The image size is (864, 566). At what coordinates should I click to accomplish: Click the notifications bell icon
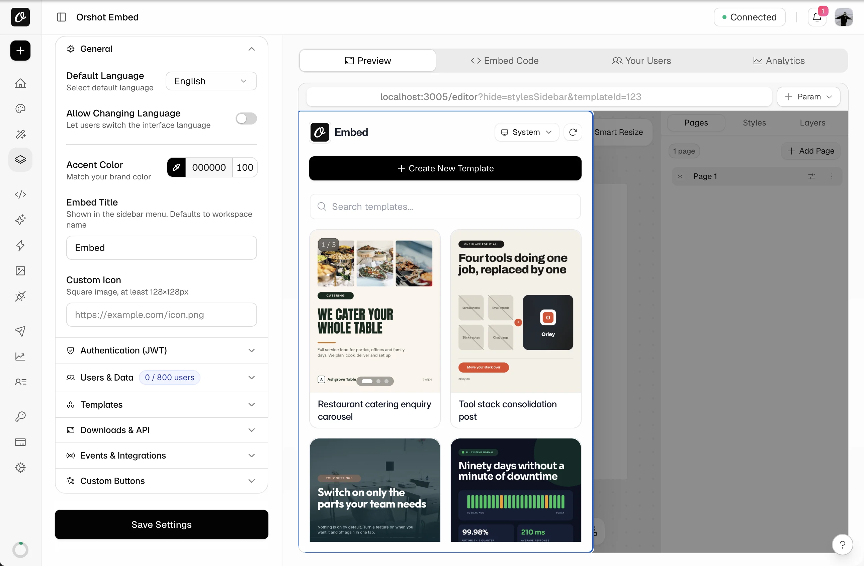click(817, 17)
